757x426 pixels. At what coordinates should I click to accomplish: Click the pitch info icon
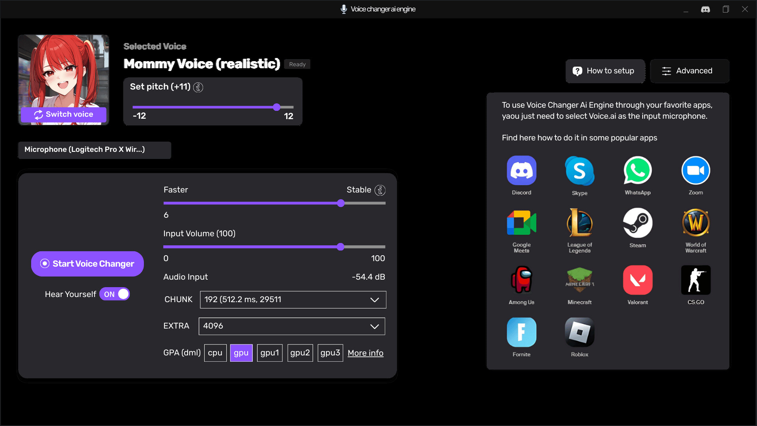point(198,87)
